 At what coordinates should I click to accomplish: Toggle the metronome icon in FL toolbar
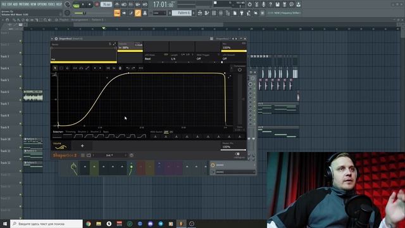click(117, 4)
